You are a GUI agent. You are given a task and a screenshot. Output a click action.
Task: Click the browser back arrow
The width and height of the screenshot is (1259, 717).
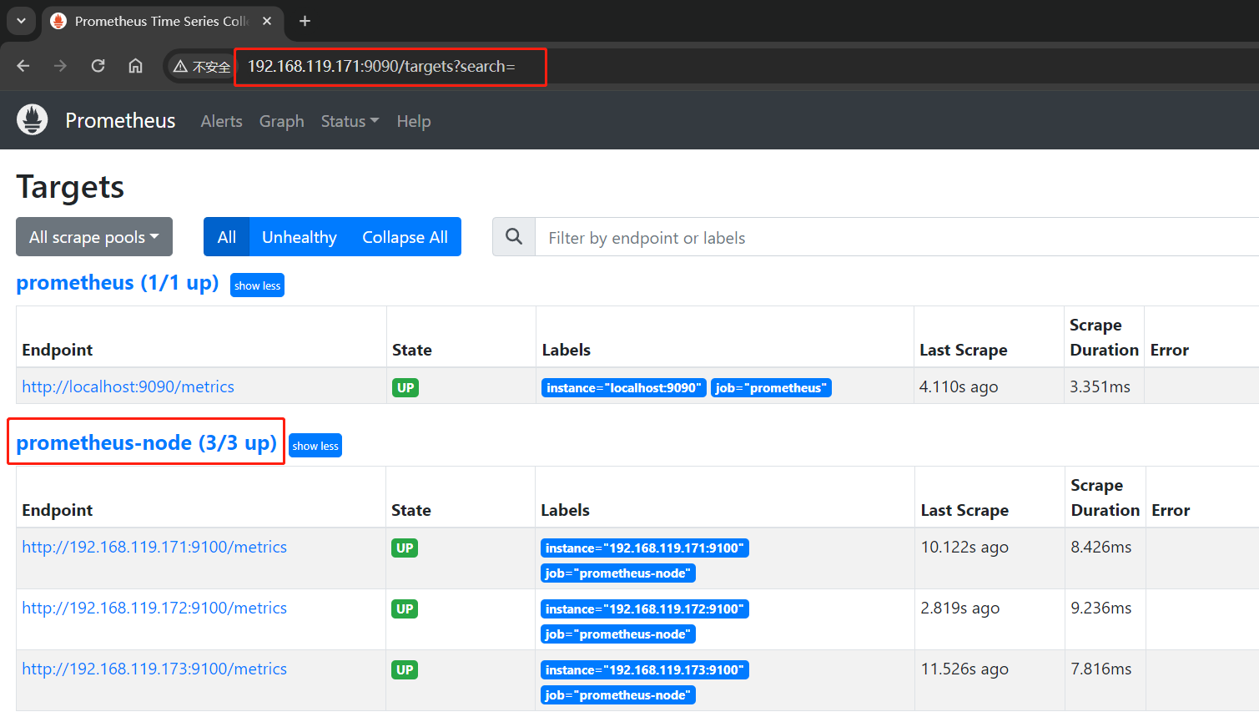(x=23, y=66)
